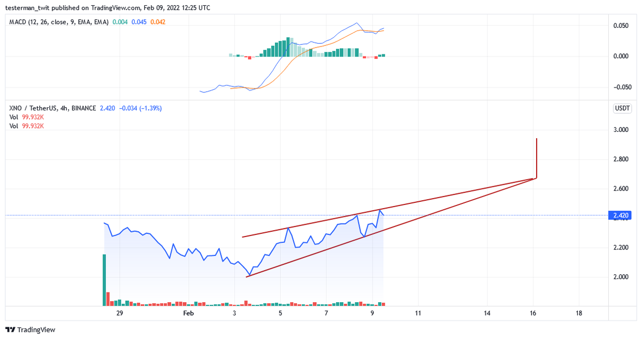Click the 0.000 level on the MACD scale

pos(622,57)
